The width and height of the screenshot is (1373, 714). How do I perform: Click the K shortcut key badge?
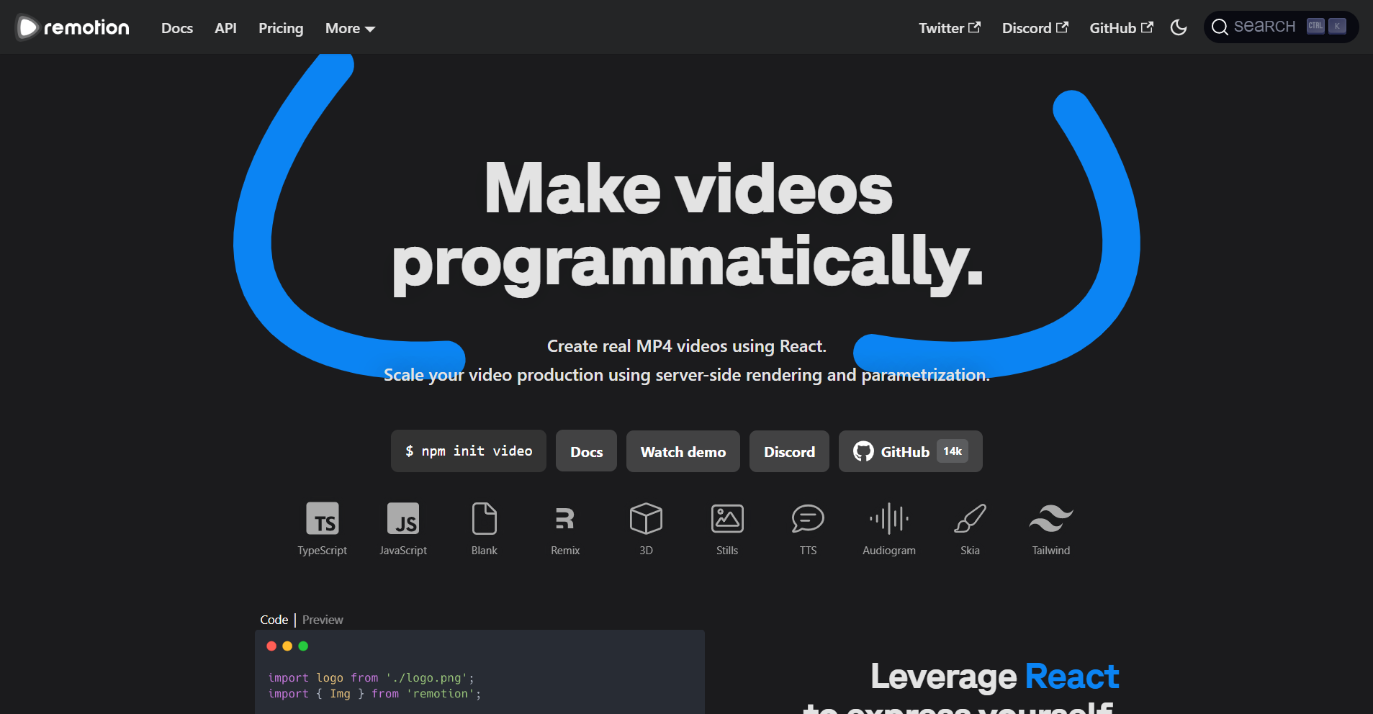[x=1337, y=26]
